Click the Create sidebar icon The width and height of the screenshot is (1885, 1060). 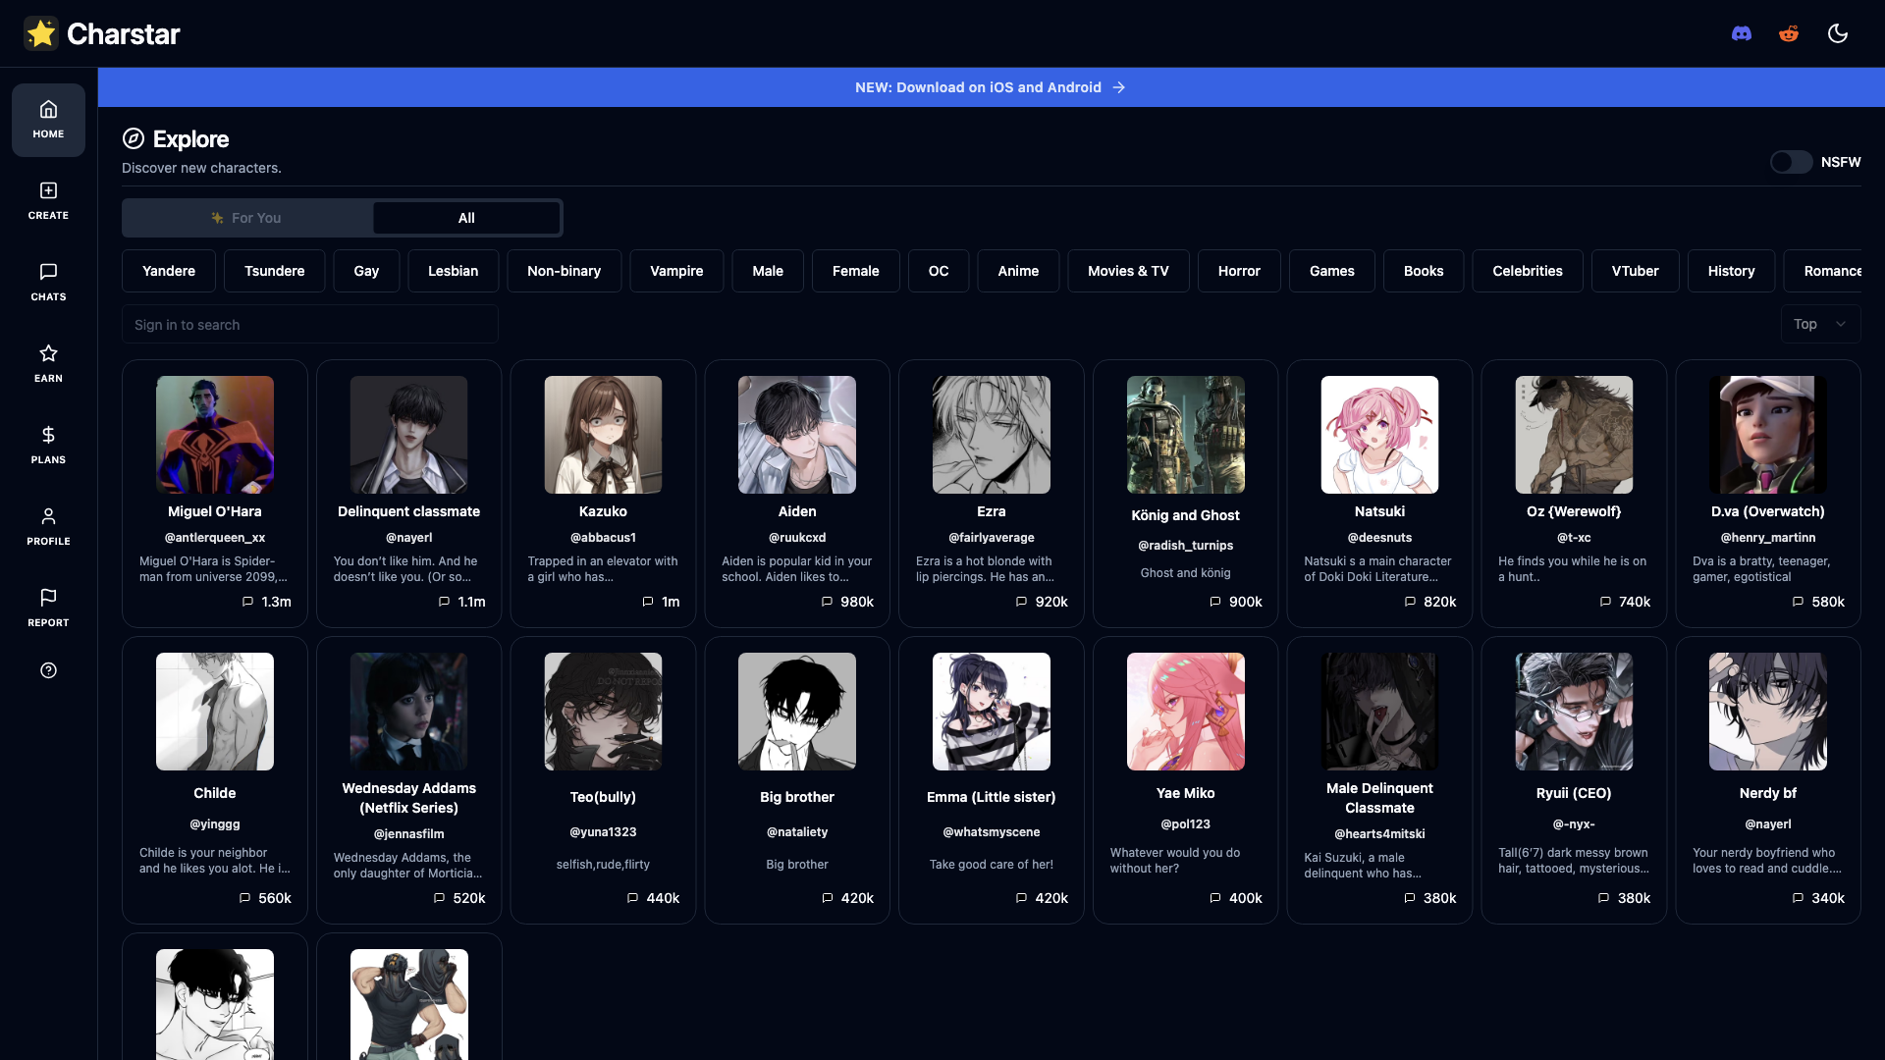click(48, 199)
